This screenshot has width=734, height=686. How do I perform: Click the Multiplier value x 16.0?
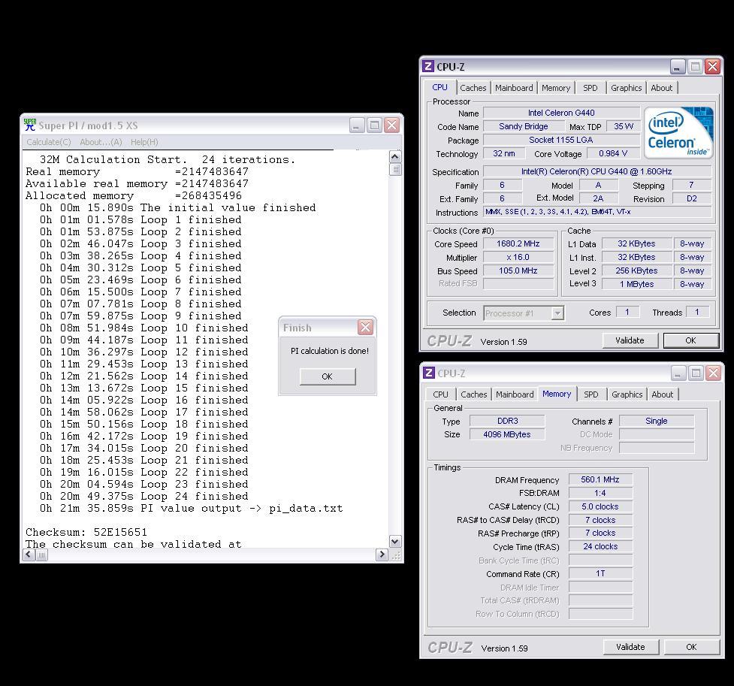[518, 257]
